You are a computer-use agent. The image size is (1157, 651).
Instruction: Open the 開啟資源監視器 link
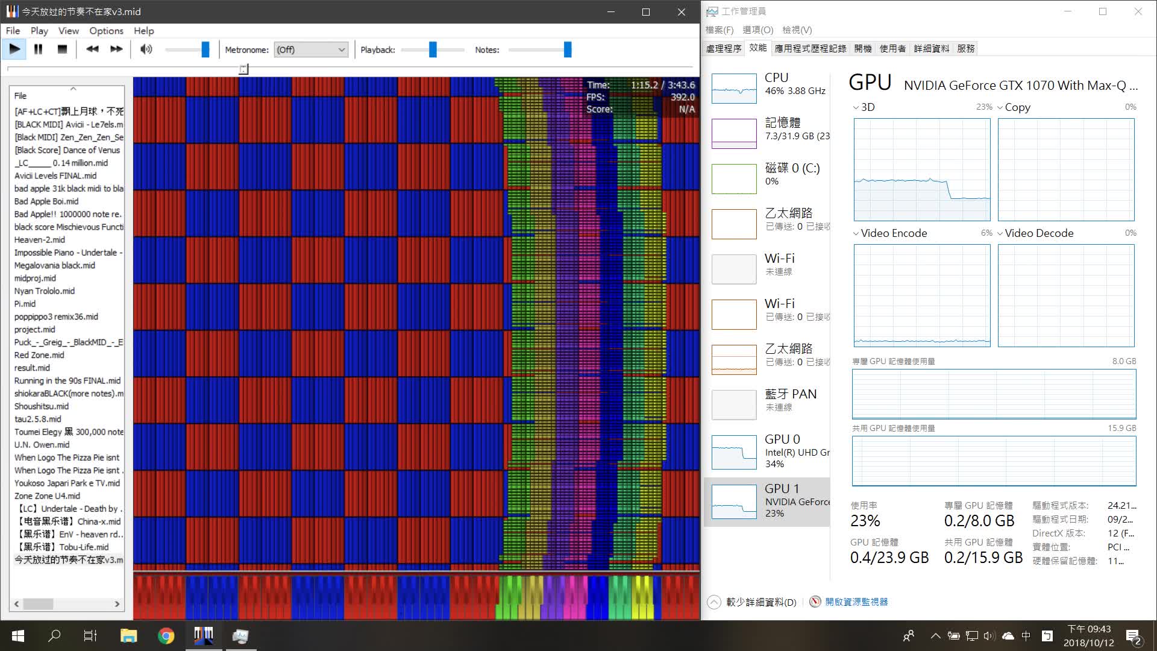[856, 602]
